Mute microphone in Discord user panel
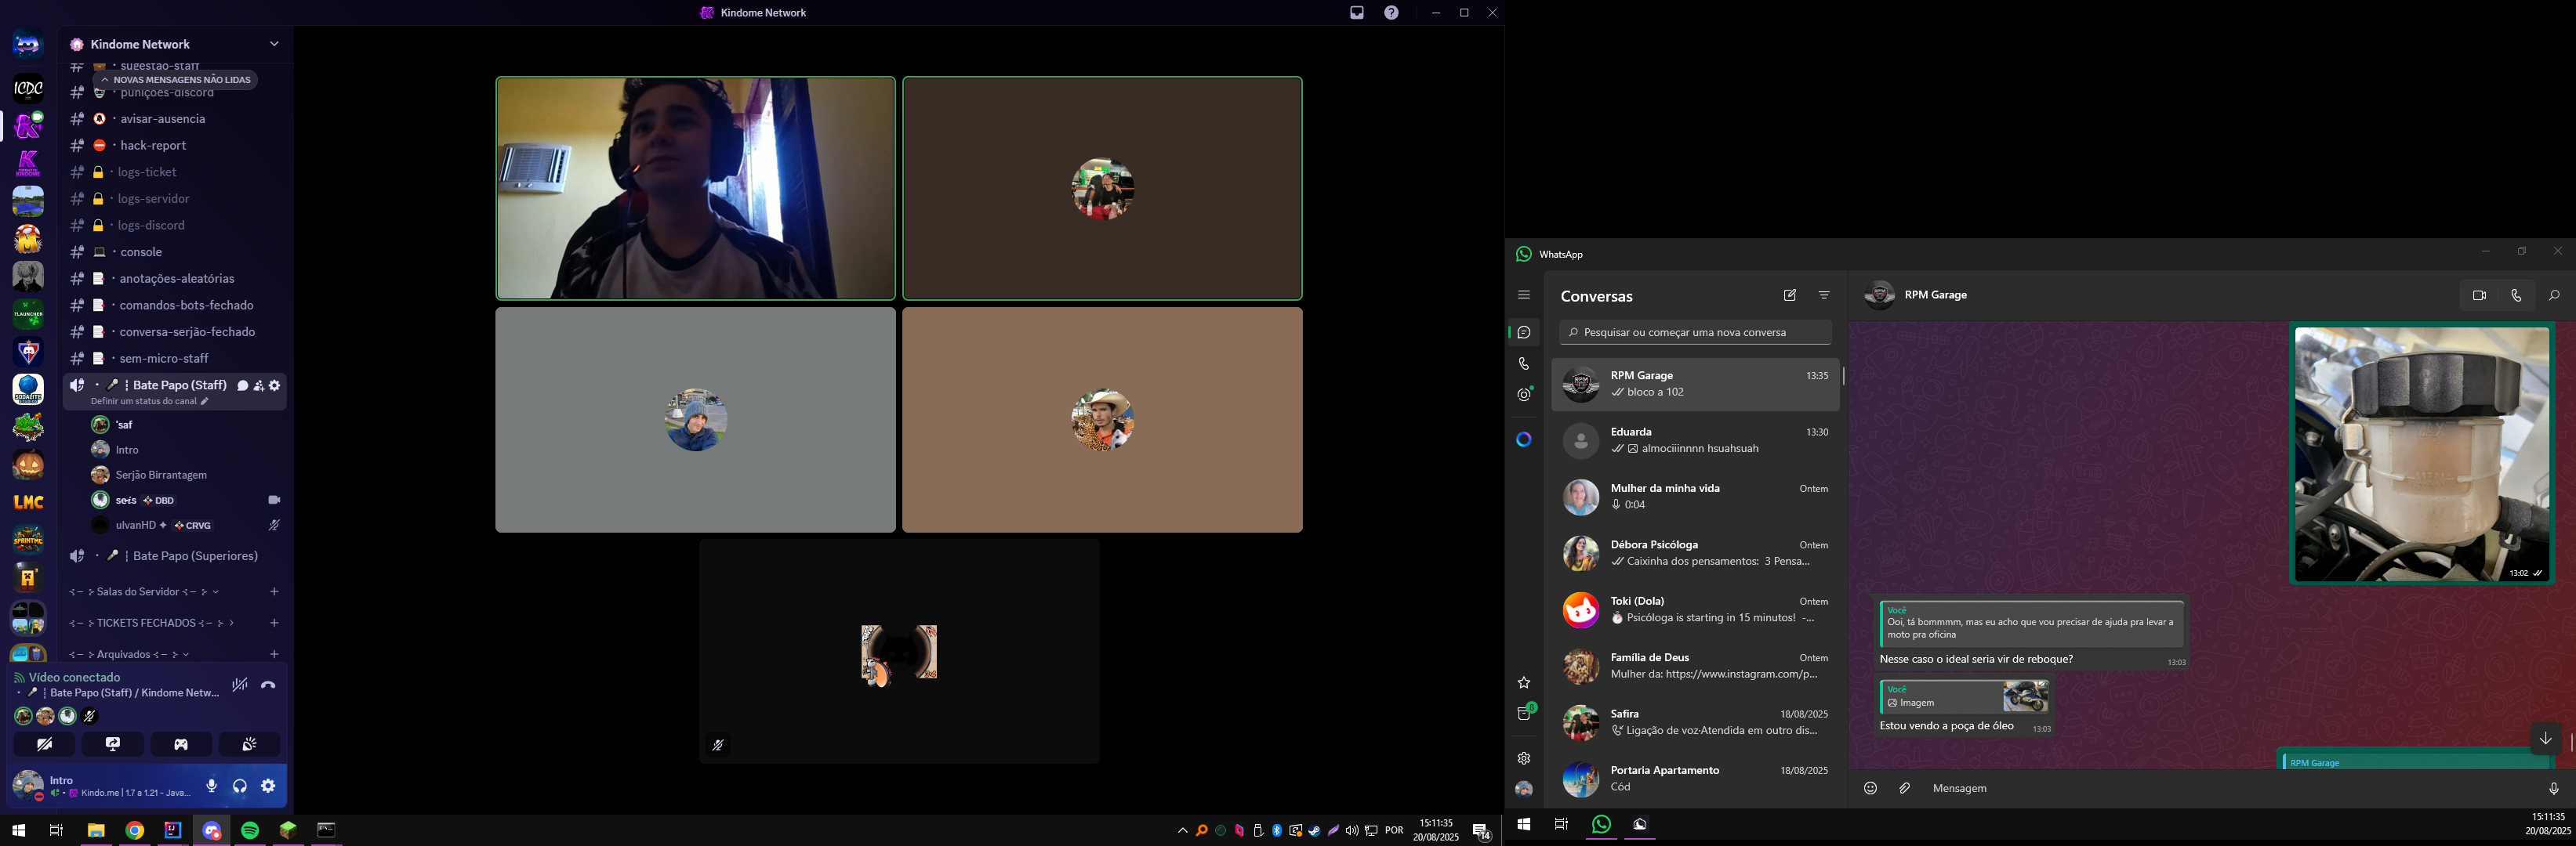2576x846 pixels. point(211,786)
